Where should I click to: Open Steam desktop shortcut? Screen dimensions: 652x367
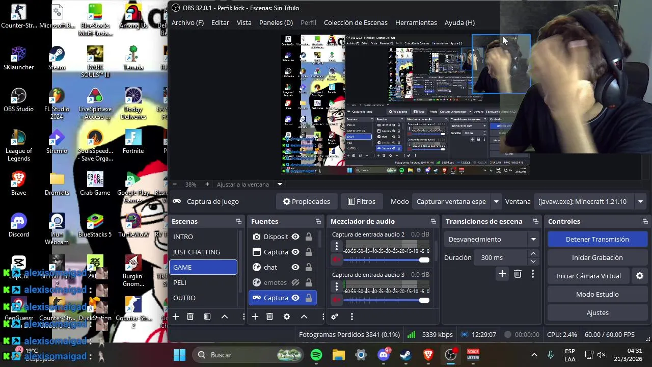[x=57, y=58]
